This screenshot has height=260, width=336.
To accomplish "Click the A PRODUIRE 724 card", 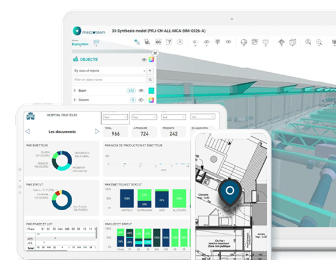I will 144,131.
